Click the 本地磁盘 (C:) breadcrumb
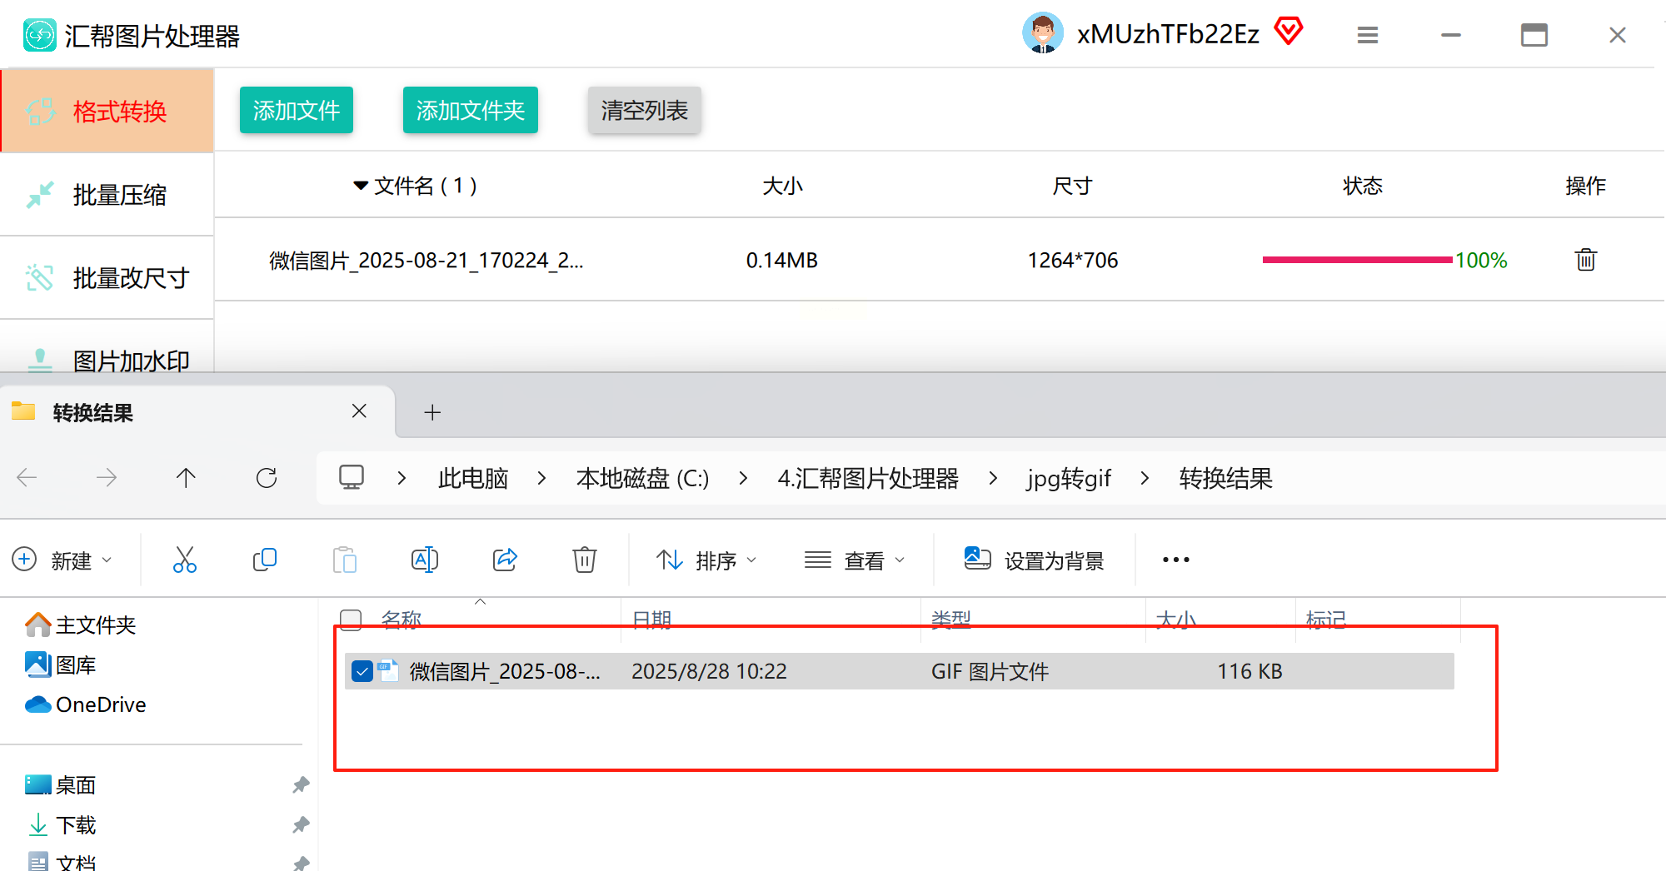Image resolution: width=1666 pixels, height=871 pixels. (x=642, y=478)
